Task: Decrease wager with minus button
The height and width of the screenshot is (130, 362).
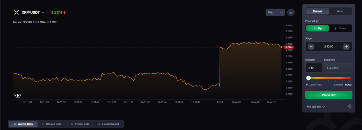Action: [x=311, y=46]
